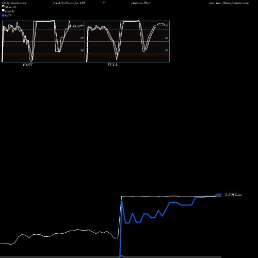Click the FAST chart label

(x=27, y=65)
